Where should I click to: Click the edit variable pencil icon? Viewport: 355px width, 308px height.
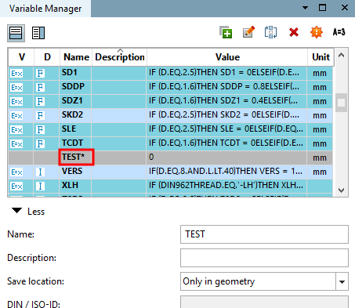[x=248, y=32]
